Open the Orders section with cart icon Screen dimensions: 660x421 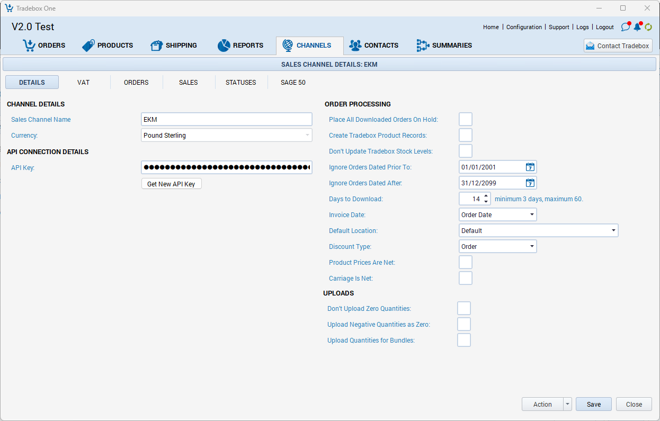pyautogui.click(x=44, y=46)
